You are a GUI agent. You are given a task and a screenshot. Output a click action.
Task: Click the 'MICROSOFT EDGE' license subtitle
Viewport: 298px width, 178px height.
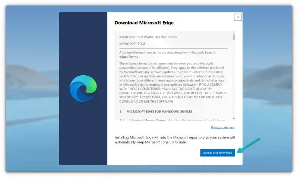click(x=133, y=44)
